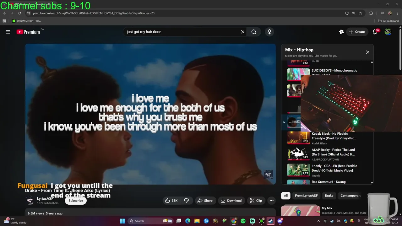Viewport: 402px width, 226px height.
Task: Open the Chrome extensions puzzle icon
Action: coord(371,13)
